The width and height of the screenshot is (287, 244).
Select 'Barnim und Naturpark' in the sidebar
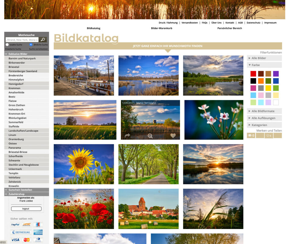27,58
